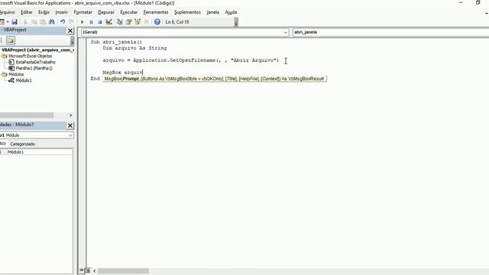Select Módulo1 in the project tree
Screen dimensions: 489x275
24,80
